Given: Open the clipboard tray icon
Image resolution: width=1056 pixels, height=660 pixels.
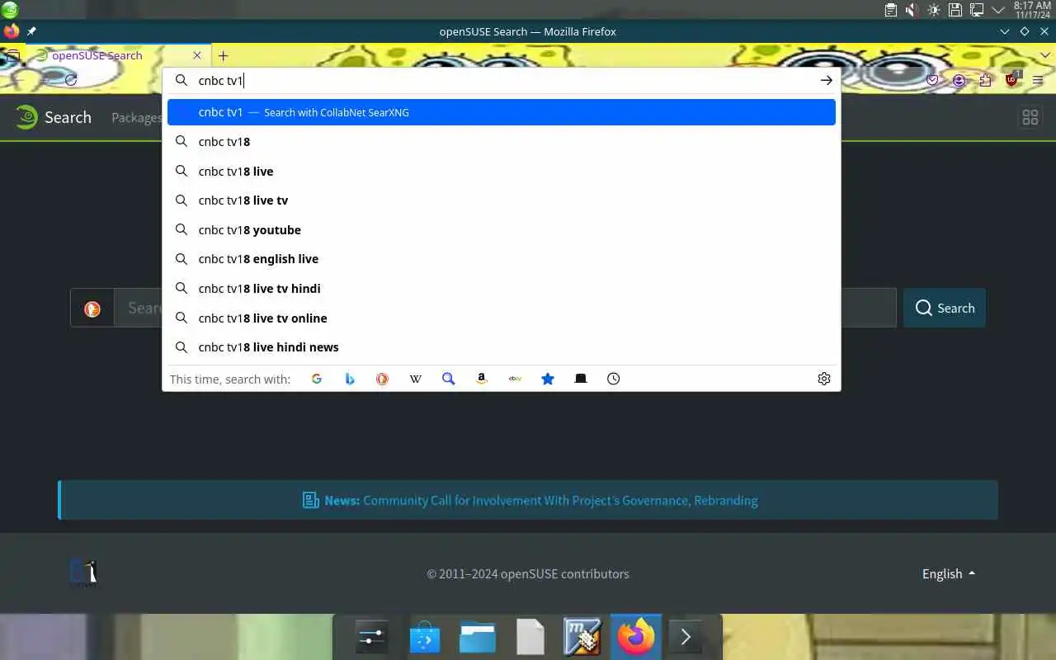Looking at the screenshot, I should tap(891, 10).
